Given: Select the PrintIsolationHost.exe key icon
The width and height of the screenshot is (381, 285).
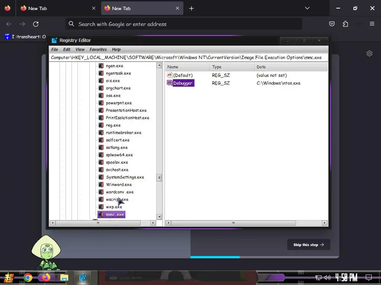Looking at the screenshot, I should (101, 118).
